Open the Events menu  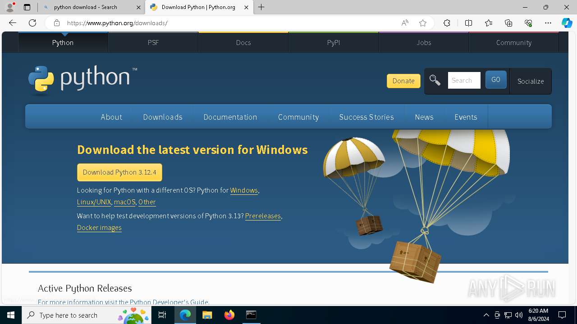[x=466, y=117]
